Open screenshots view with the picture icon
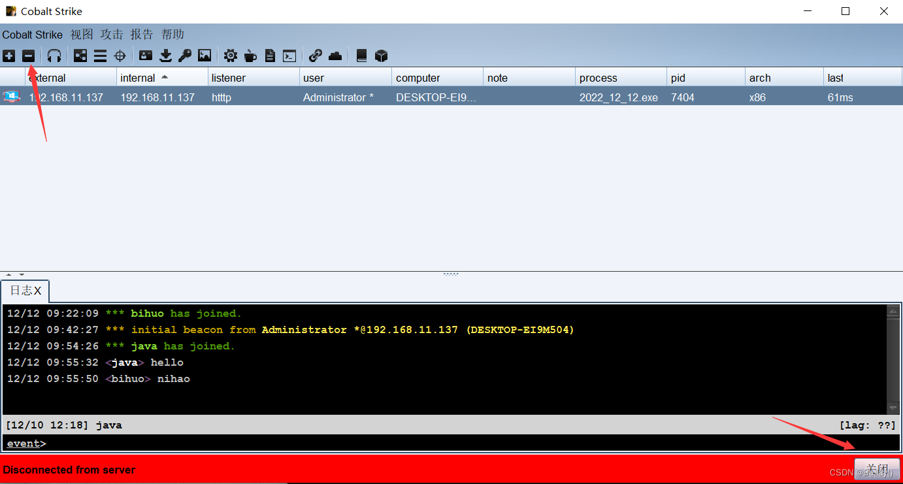 [x=205, y=56]
